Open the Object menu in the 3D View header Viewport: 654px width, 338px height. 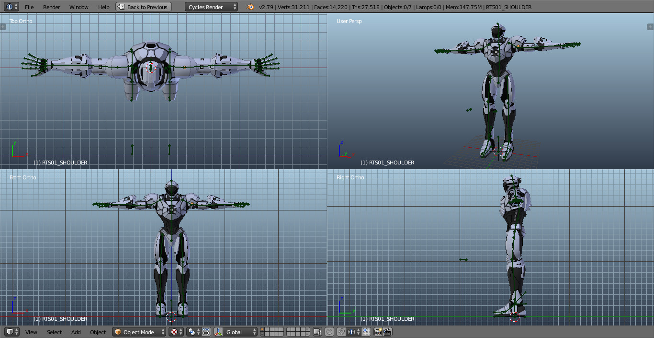coord(98,332)
